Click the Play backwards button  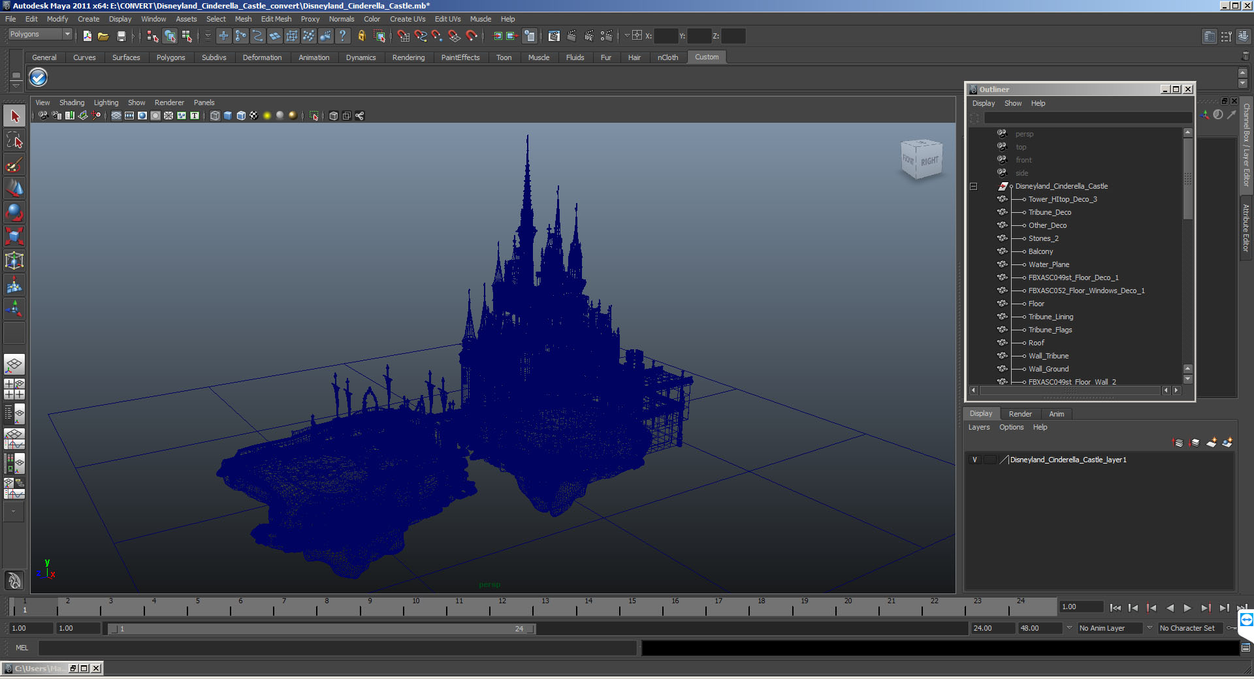coord(1170,608)
